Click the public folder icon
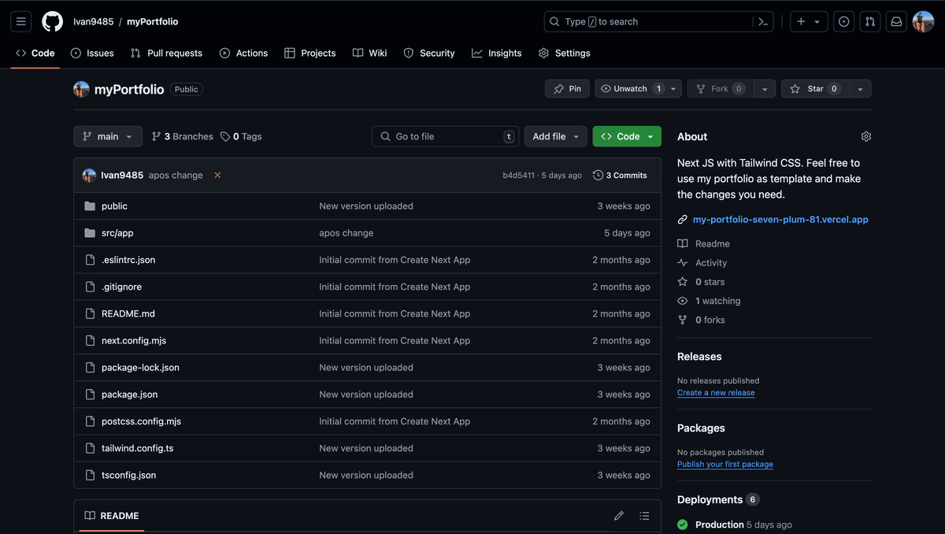This screenshot has width=945, height=534. [x=90, y=206]
